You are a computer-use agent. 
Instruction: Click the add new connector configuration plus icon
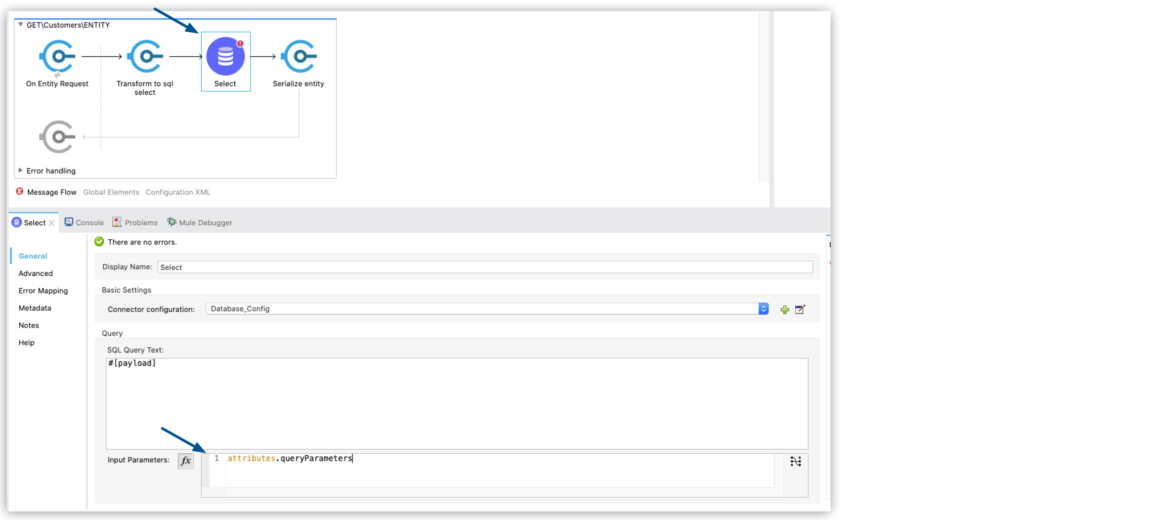coord(785,309)
